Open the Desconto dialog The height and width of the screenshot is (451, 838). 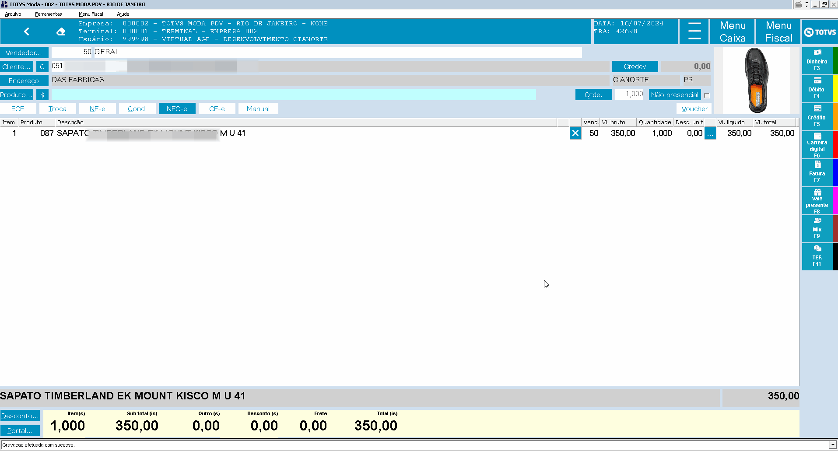pos(20,416)
